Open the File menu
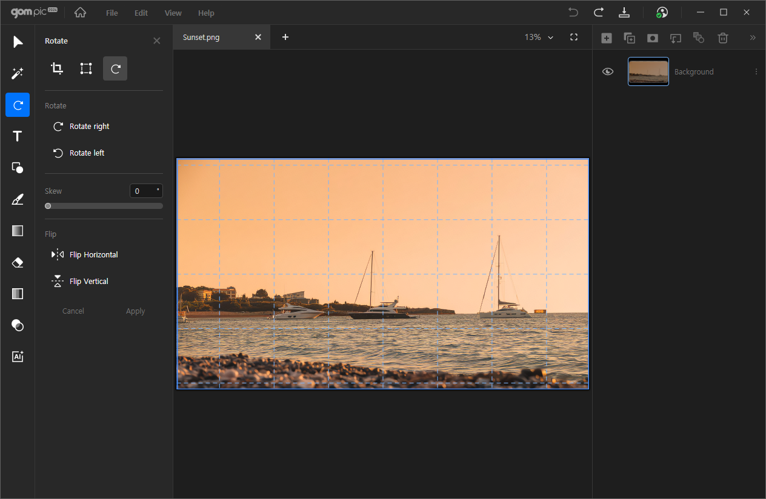766x499 pixels. click(112, 13)
